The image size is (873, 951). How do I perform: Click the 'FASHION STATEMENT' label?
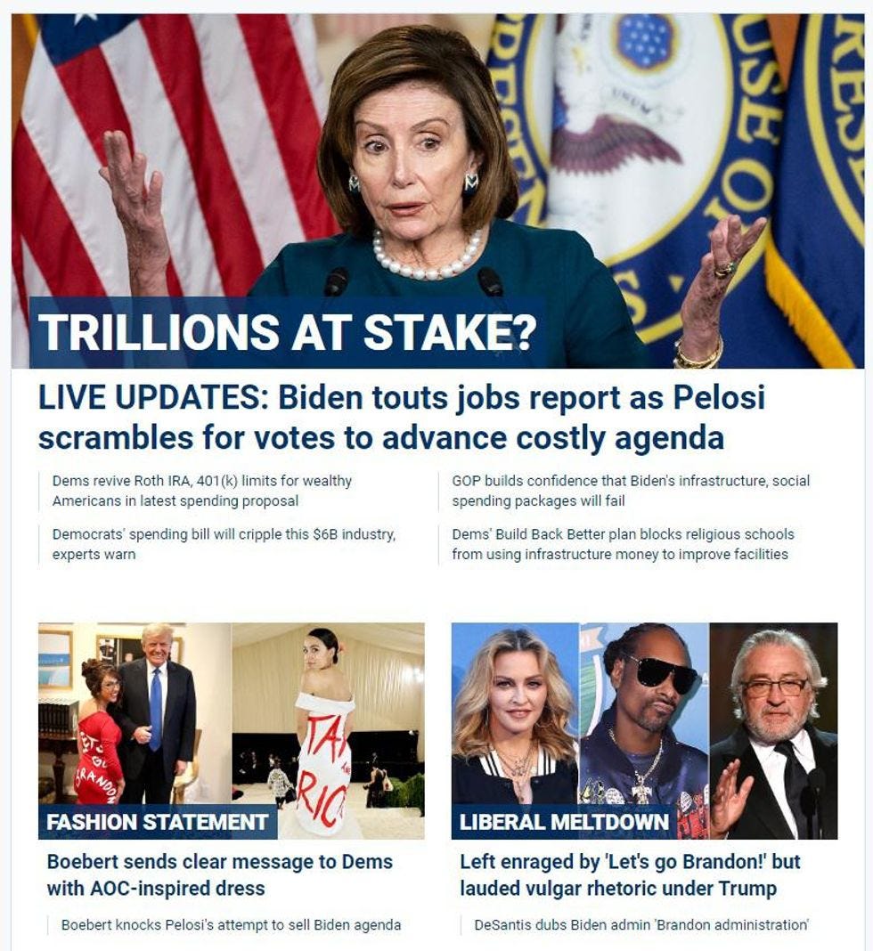(158, 823)
